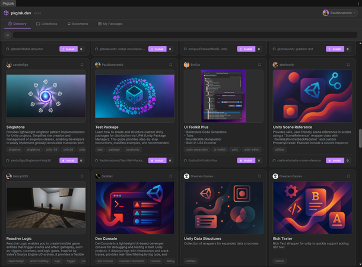
Task: Click starikcetin author avatar
Action: 275,65
